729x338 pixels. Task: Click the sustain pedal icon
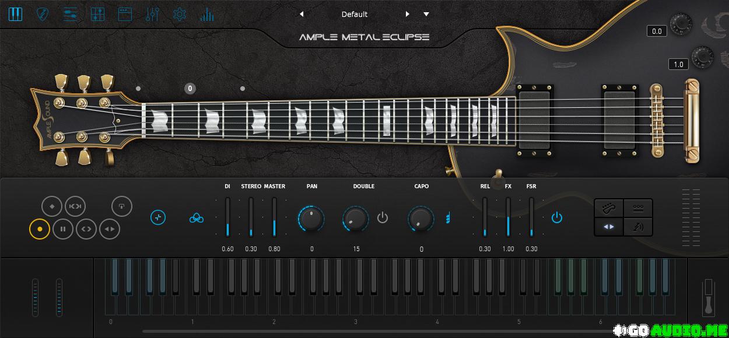709,297
